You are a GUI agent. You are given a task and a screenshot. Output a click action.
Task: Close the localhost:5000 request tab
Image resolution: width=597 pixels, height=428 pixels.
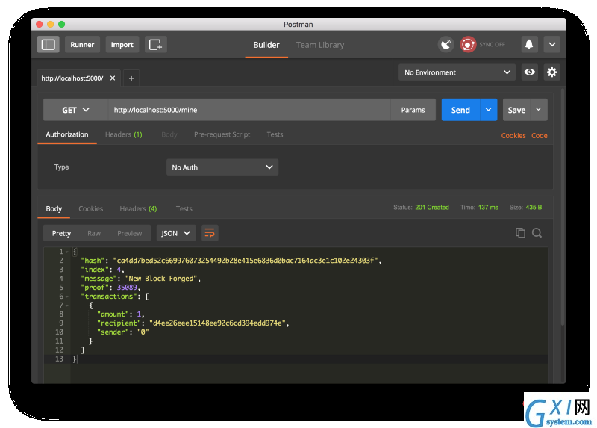coord(113,78)
